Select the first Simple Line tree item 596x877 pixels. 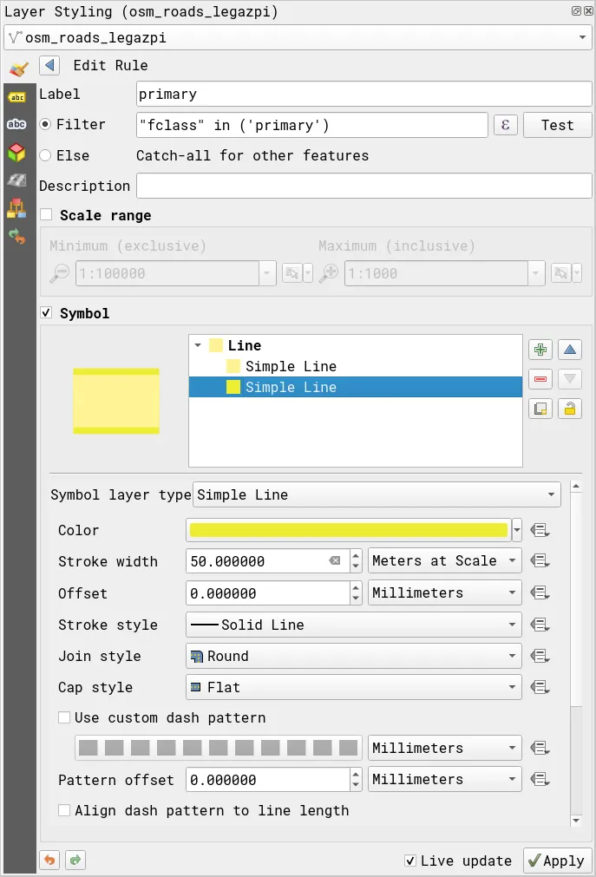290,366
